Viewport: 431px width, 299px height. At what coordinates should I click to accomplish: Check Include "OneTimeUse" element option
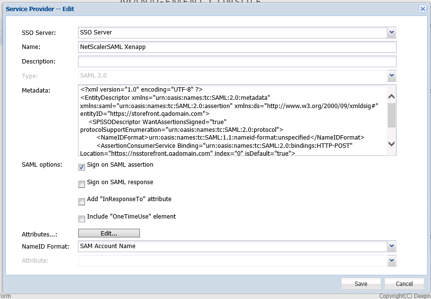[x=82, y=219]
